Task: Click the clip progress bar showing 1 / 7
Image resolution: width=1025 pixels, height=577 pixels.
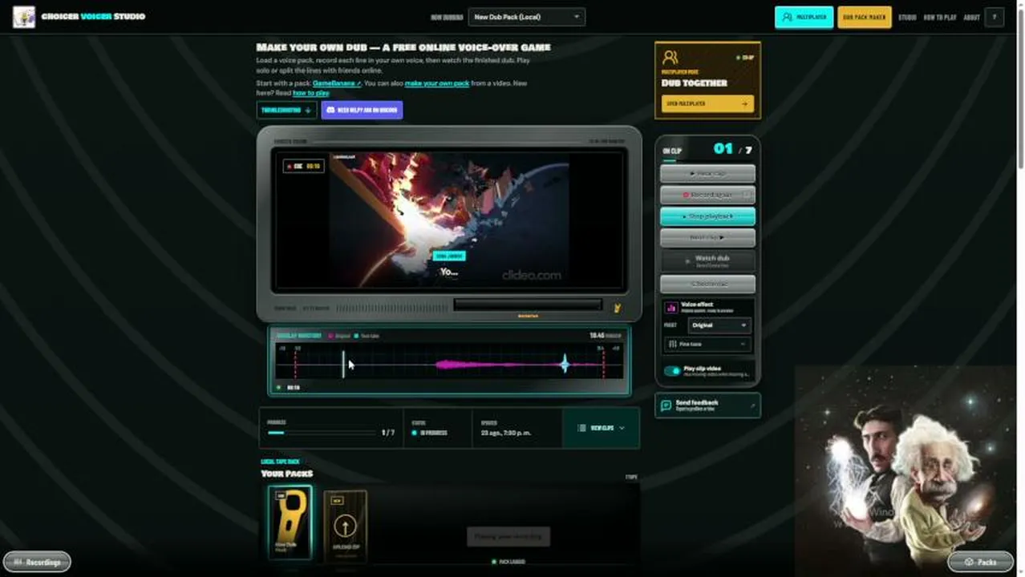Action: (x=322, y=433)
